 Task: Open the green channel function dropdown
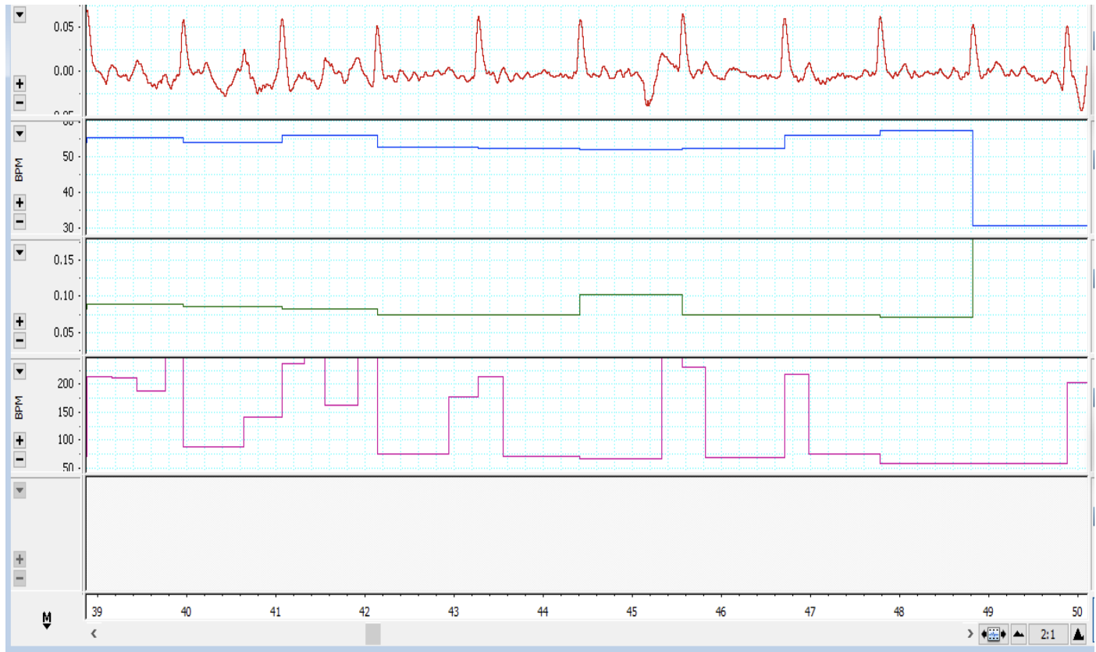click(20, 253)
